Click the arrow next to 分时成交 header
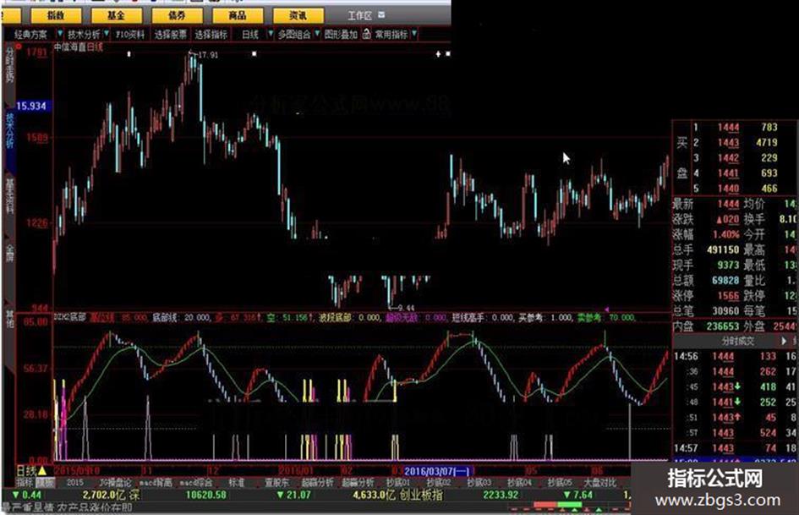The width and height of the screenshot is (799, 515). (785, 341)
